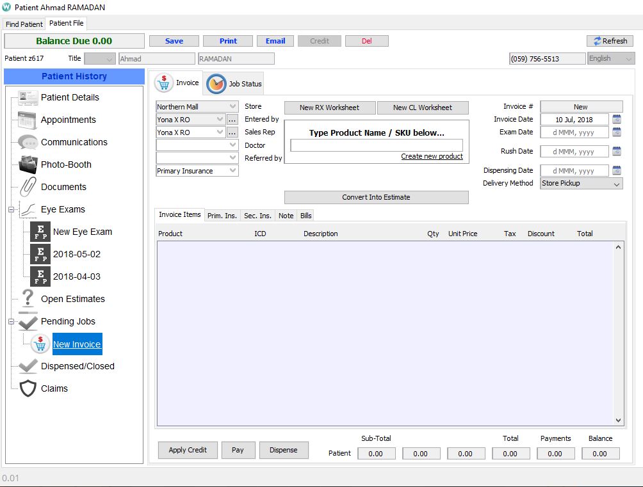The height and width of the screenshot is (487, 643).
Task: Click the ellipsis button beside Sales Rep
Action: pyautogui.click(x=232, y=132)
